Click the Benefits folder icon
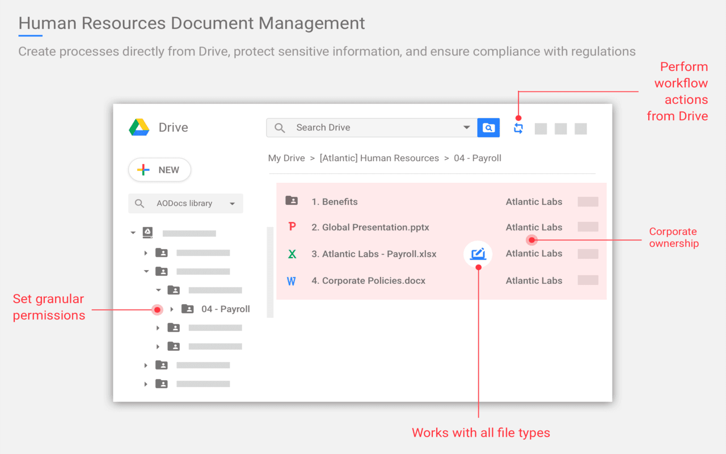Viewport: 726px width, 454px height. (292, 201)
